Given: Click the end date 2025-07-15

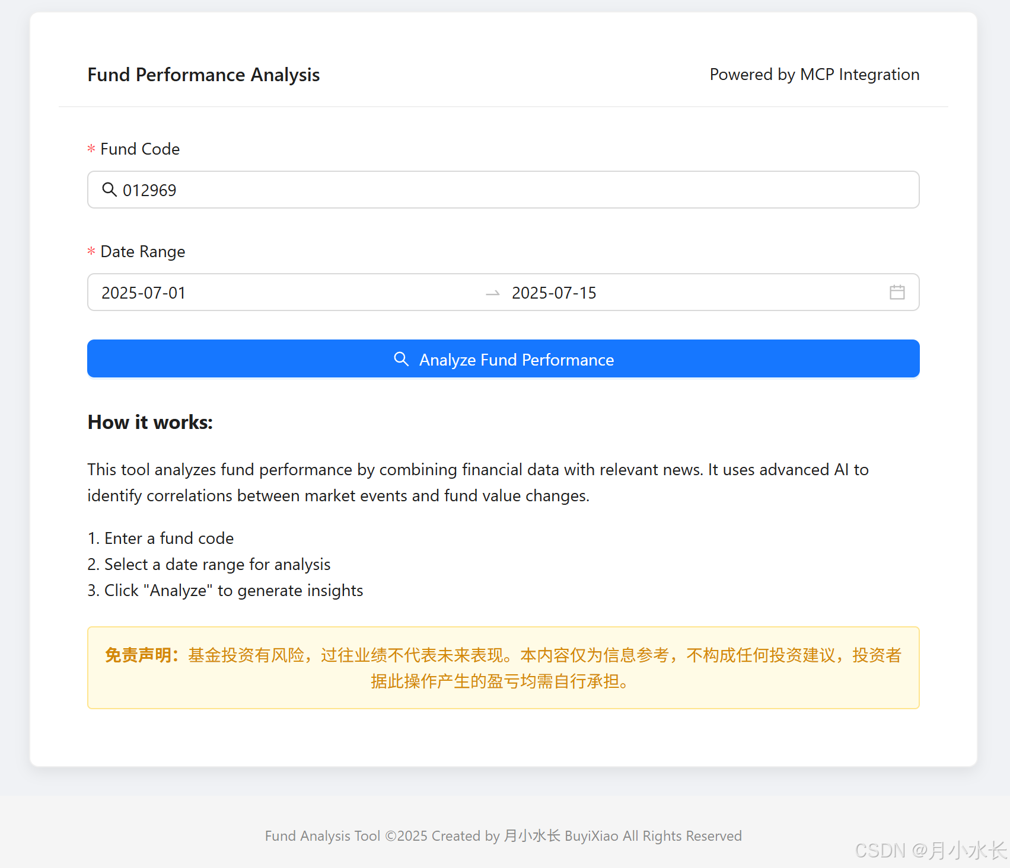Looking at the screenshot, I should click(554, 293).
